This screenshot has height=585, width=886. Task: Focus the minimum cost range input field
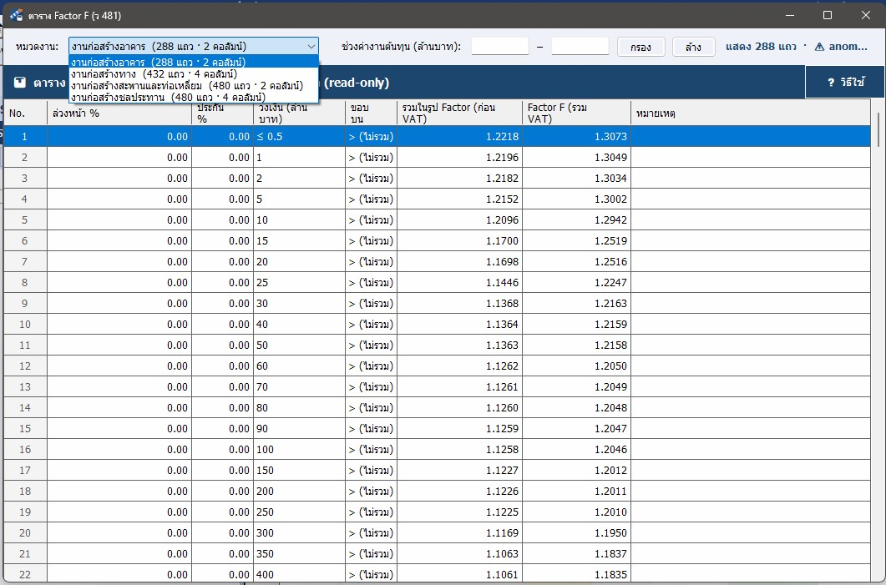499,46
